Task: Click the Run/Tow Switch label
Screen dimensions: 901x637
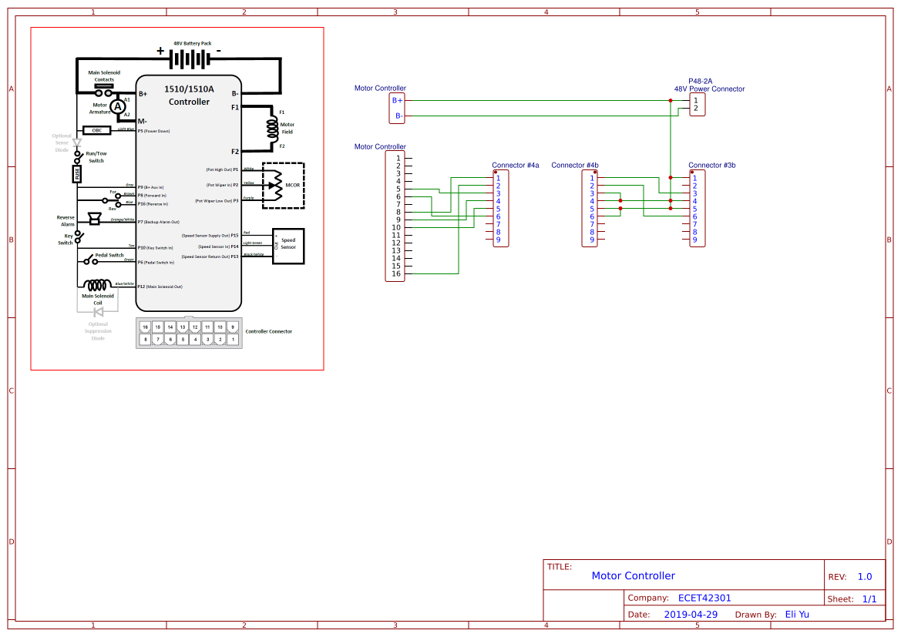Action: pos(96,157)
